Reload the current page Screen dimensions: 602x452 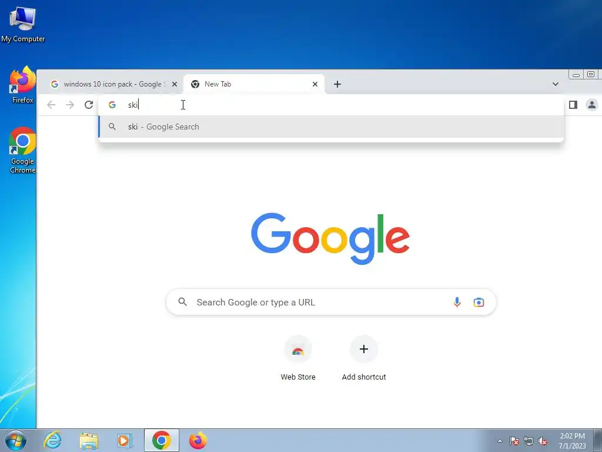pyautogui.click(x=89, y=105)
